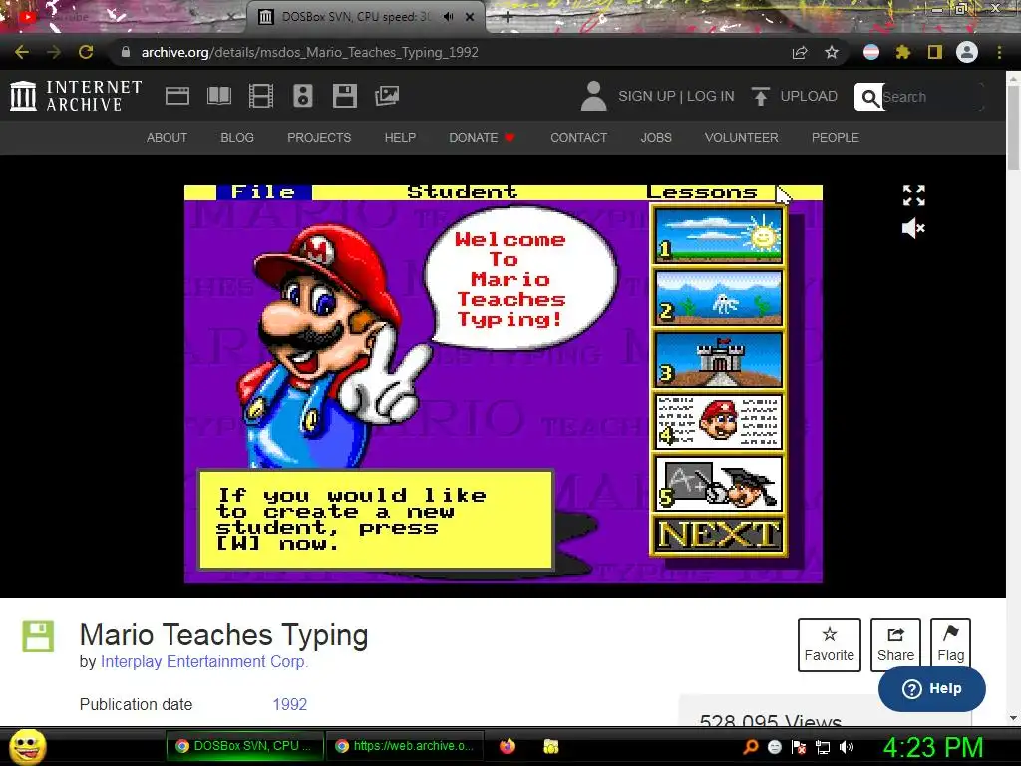The height and width of the screenshot is (766, 1021).
Task: Click the search magnifier icon
Action: pos(869,97)
